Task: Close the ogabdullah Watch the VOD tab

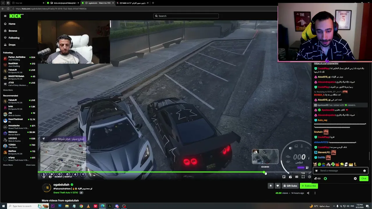Action: pos(112,3)
